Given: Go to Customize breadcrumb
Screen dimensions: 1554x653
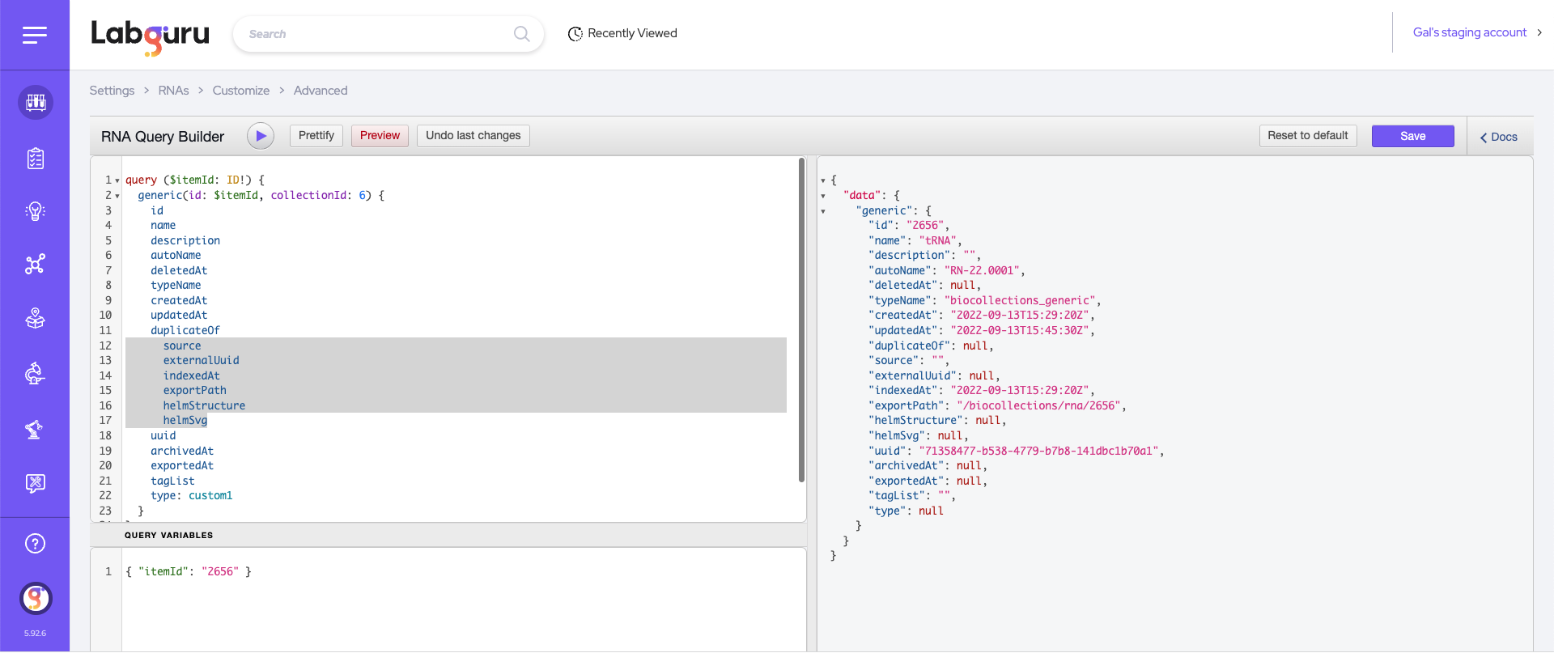Looking at the screenshot, I should pyautogui.click(x=241, y=91).
